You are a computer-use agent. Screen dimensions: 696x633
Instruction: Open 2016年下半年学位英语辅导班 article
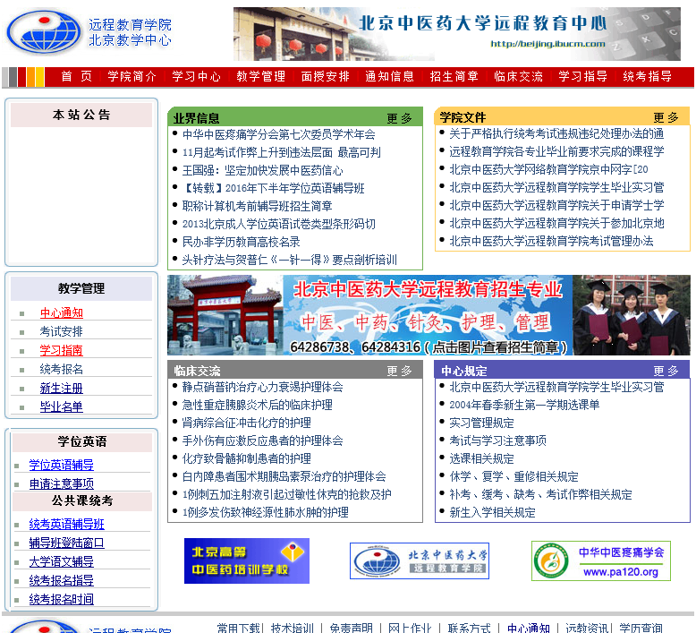point(274,188)
